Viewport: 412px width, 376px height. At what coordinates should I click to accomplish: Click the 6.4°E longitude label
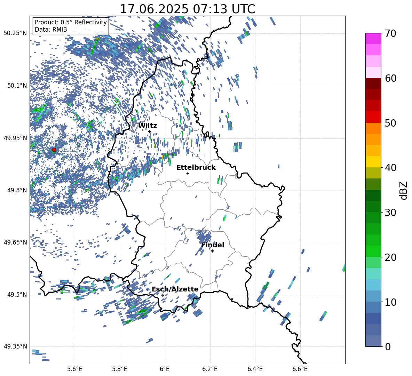255,369
